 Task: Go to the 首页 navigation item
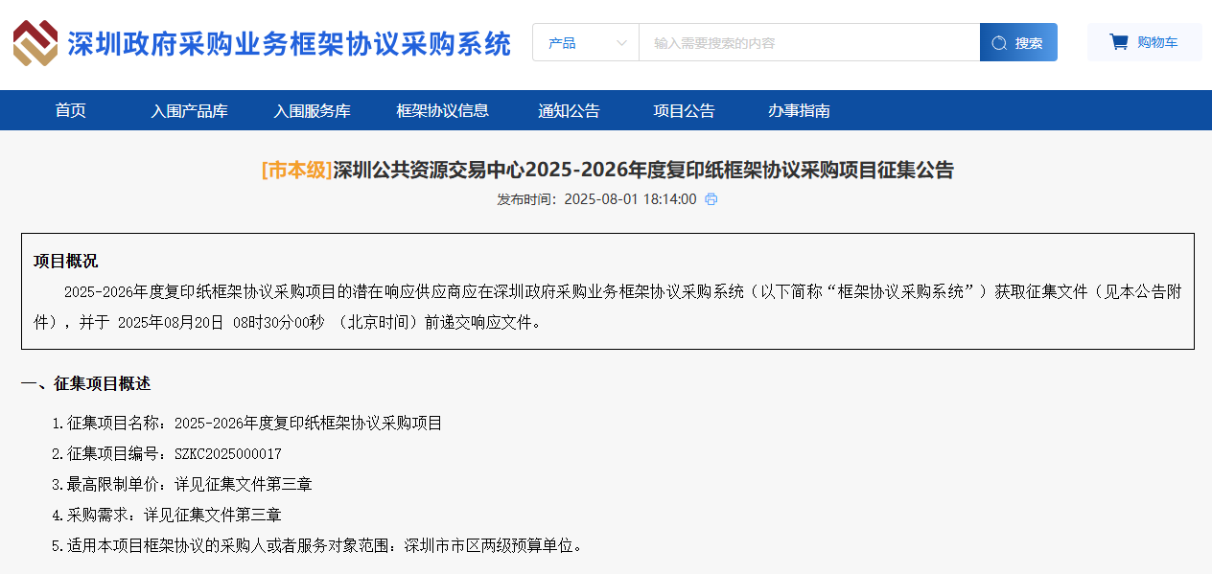tap(70, 110)
